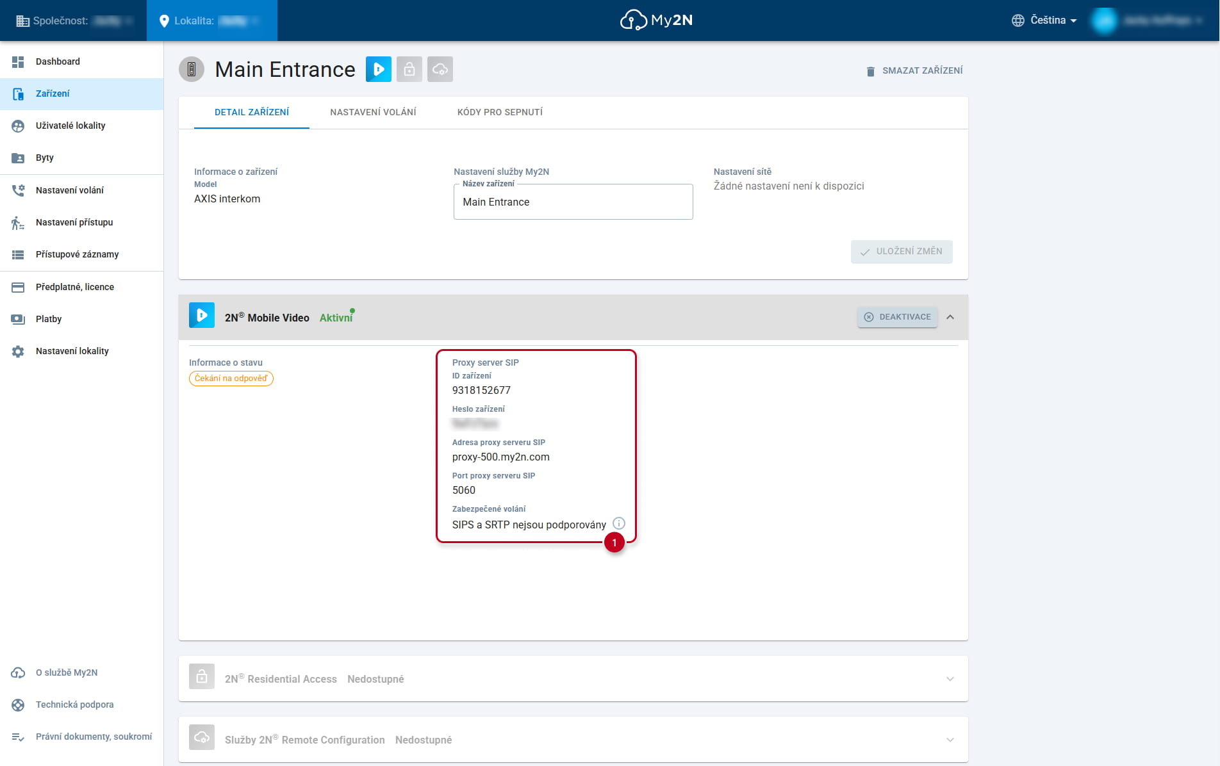Click the 2N Mobile Video section icon
This screenshot has width=1220, height=766.
[x=202, y=315]
